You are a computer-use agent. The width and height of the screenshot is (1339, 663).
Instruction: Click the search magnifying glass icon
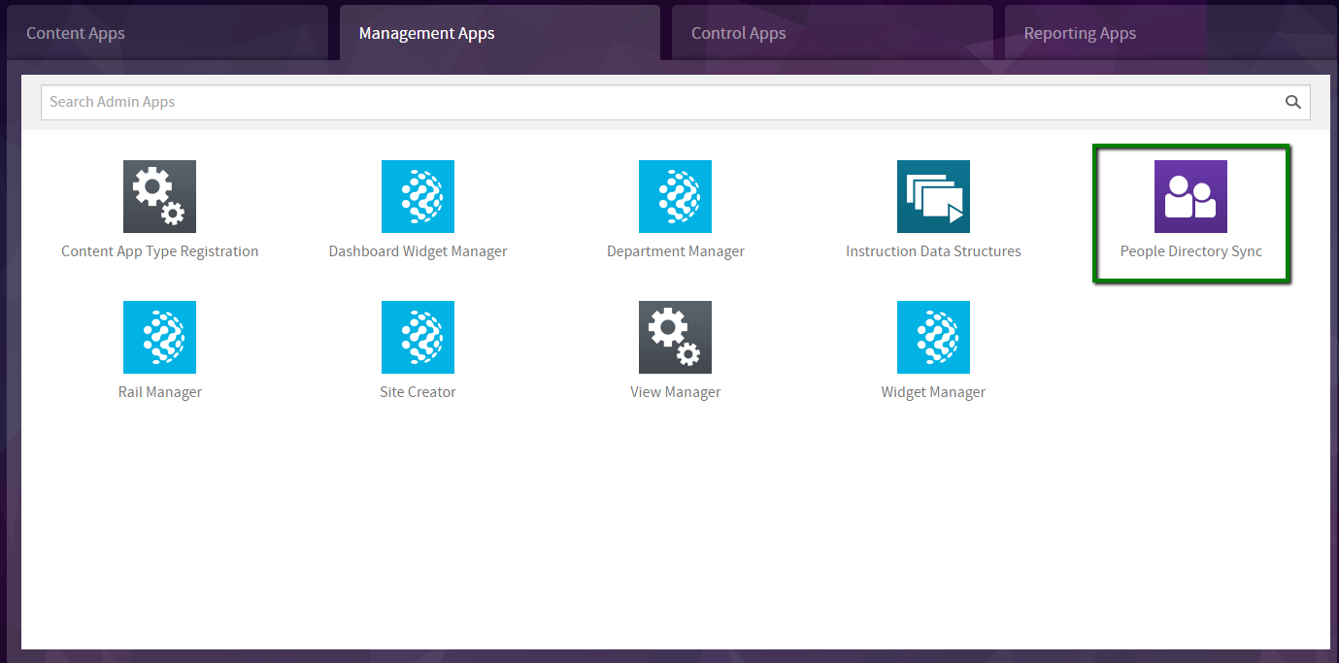tap(1292, 102)
